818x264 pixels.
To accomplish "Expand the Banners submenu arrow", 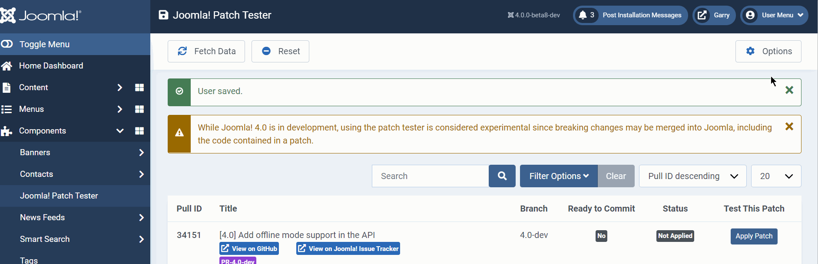I will (141, 153).
